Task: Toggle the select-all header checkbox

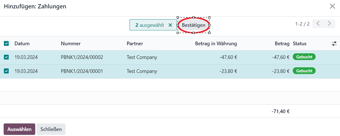Action: click(6, 44)
